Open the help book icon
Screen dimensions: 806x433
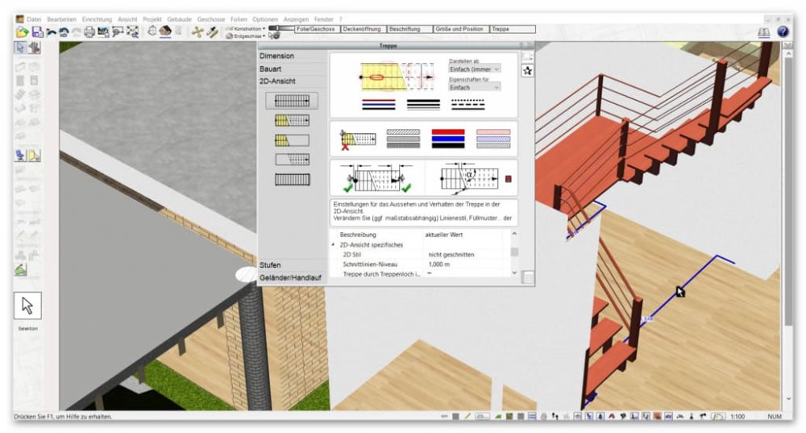tap(764, 32)
